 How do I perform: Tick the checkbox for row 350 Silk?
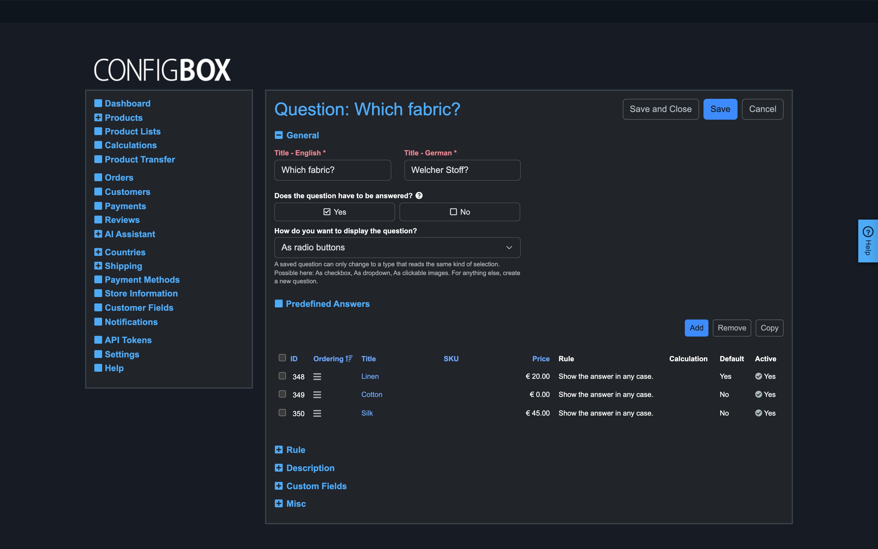(x=282, y=413)
